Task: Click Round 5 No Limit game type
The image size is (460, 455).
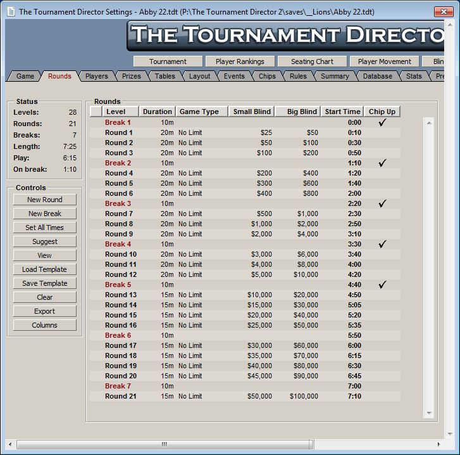Action: pos(190,183)
